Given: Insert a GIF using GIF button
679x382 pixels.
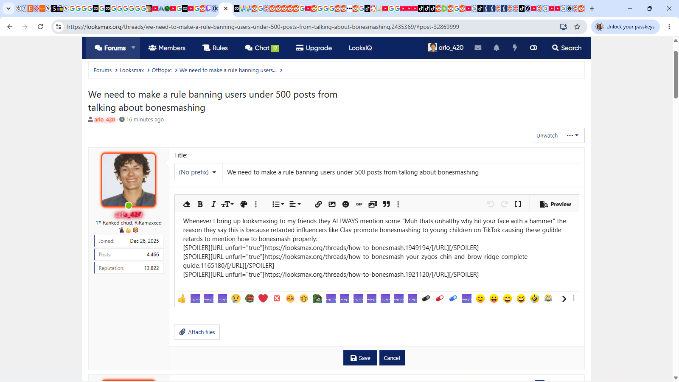Looking at the screenshot, I should [x=359, y=204].
